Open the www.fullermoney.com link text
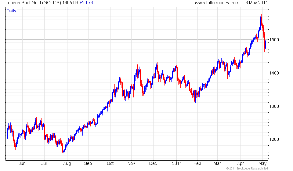This screenshot has height=171, width=293. (217, 3)
